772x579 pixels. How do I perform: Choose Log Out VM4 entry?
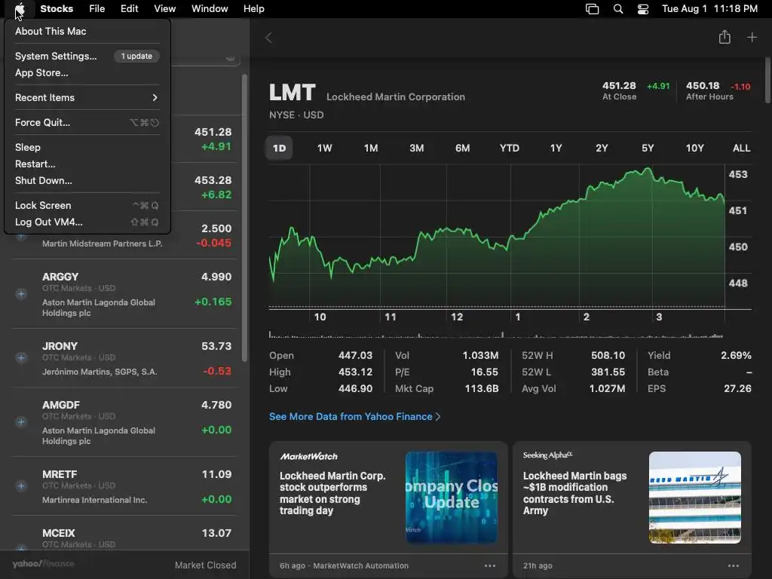(87, 222)
